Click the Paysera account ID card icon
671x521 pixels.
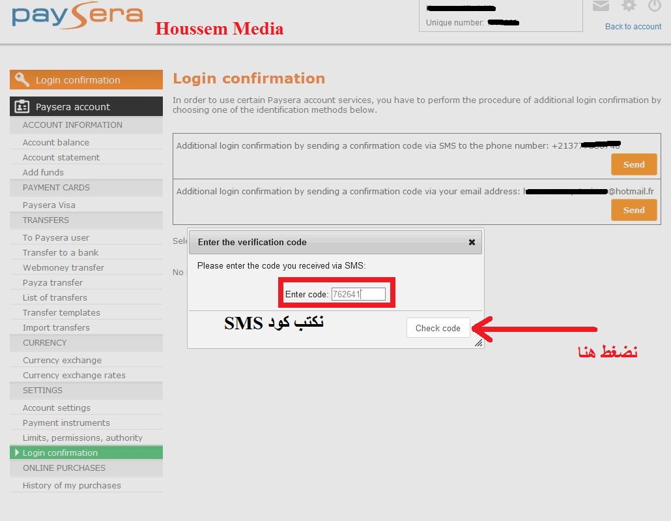pyautogui.click(x=22, y=106)
